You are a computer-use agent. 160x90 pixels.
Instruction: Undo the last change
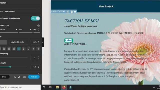pos(14,77)
